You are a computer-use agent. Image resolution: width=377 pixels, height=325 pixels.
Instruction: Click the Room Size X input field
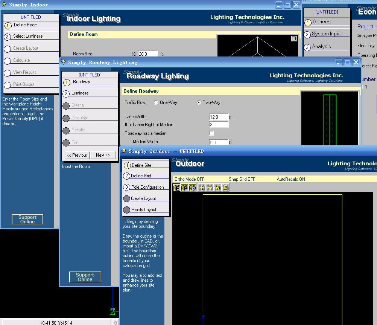tap(147, 54)
